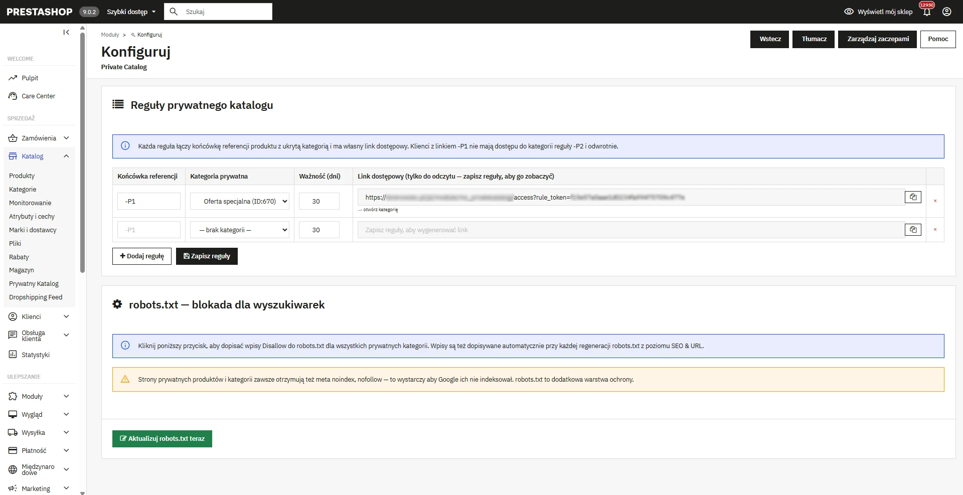Click the Płatność card icon
This screenshot has width=963, height=495.
pos(13,450)
